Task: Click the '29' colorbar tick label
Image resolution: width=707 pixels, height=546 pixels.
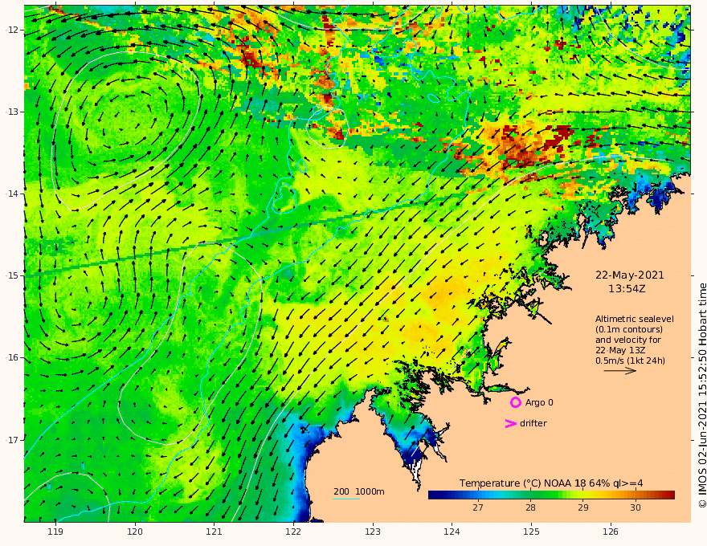Action: 583,507
